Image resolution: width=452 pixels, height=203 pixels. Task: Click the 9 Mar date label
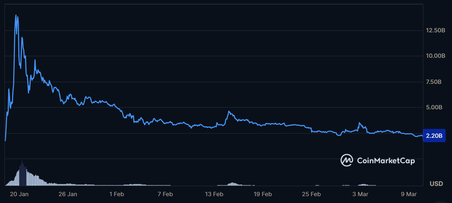coord(409,194)
